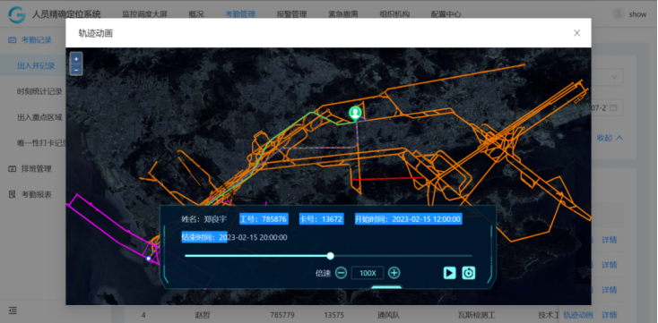Click the replay reset icon beside play

tap(469, 273)
